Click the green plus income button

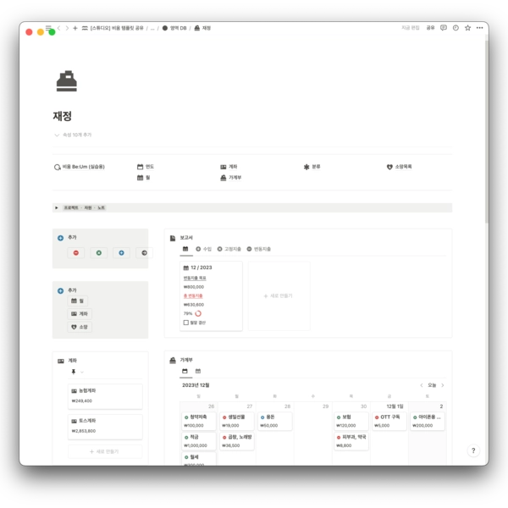(x=98, y=252)
